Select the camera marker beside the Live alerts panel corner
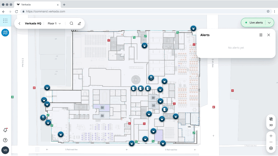The height and width of the screenshot is (156, 278). [x=193, y=28]
